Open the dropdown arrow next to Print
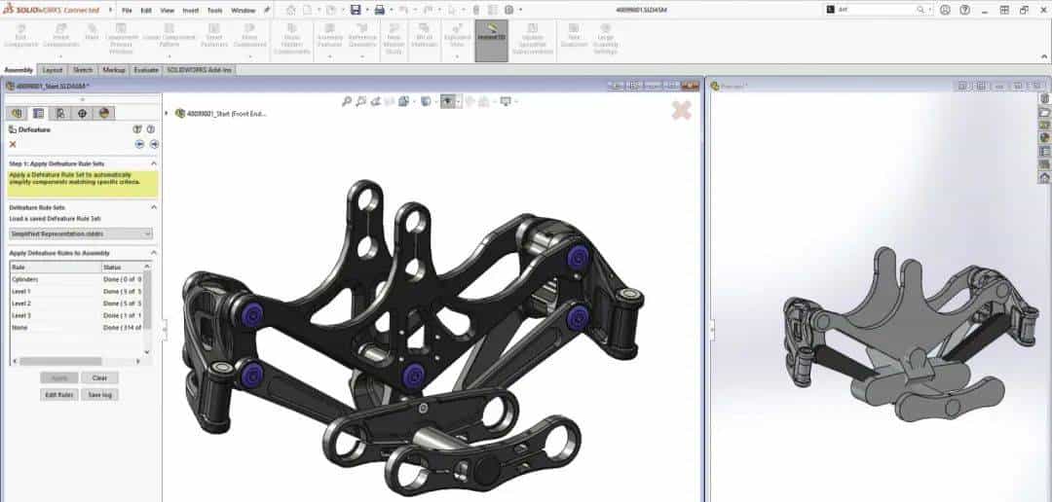This screenshot has height=502, width=1052. pyautogui.click(x=390, y=10)
